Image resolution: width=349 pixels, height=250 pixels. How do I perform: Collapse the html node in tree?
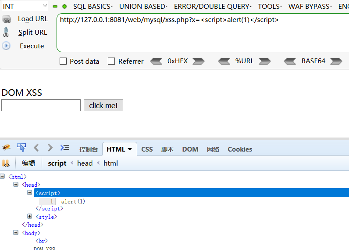pos(3,176)
